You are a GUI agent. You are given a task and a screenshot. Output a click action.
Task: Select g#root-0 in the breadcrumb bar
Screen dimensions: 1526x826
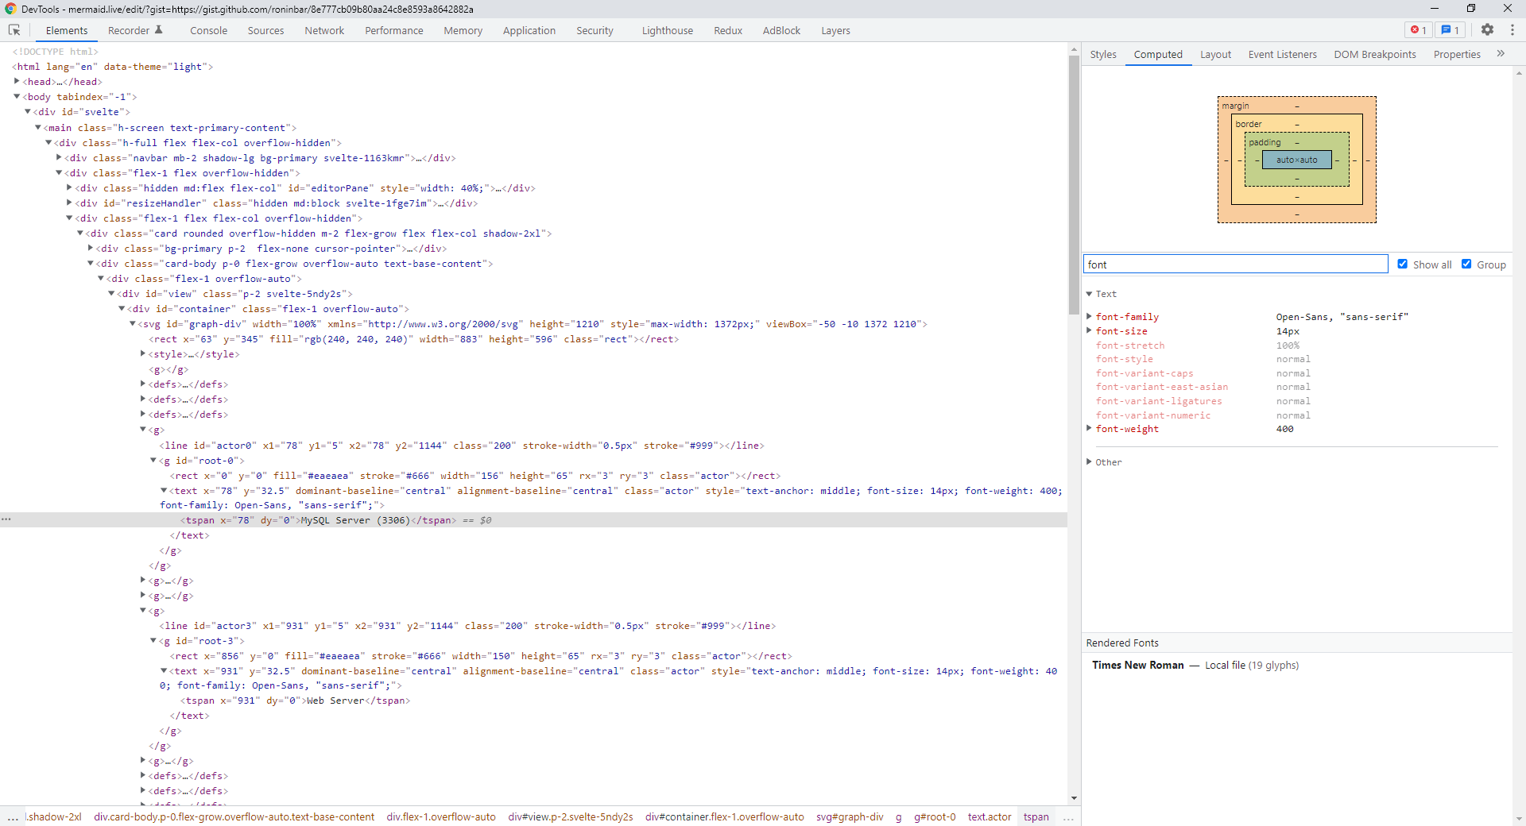pyautogui.click(x=935, y=817)
